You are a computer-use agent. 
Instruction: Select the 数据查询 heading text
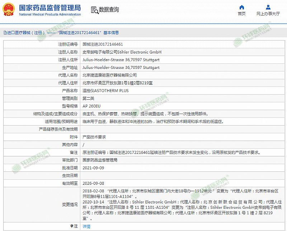click(109, 10)
